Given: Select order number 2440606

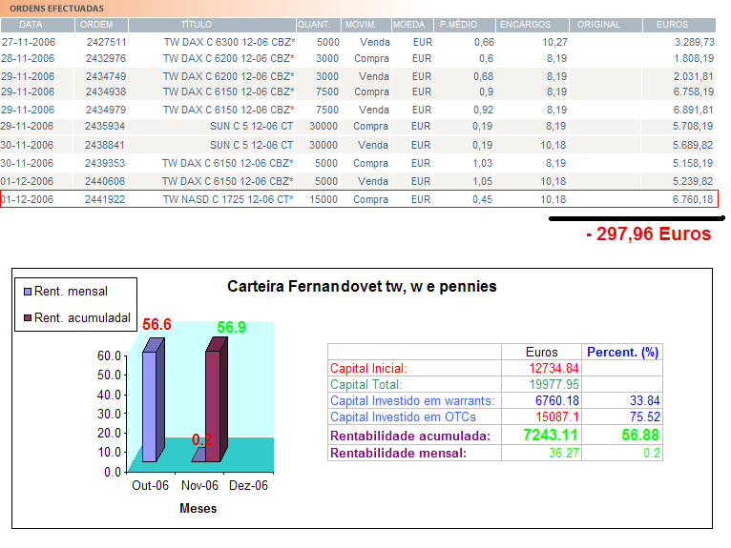Looking at the screenshot, I should [x=105, y=181].
